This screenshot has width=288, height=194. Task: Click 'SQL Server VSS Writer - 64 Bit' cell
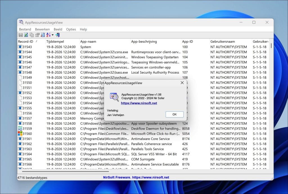click(x=154, y=154)
